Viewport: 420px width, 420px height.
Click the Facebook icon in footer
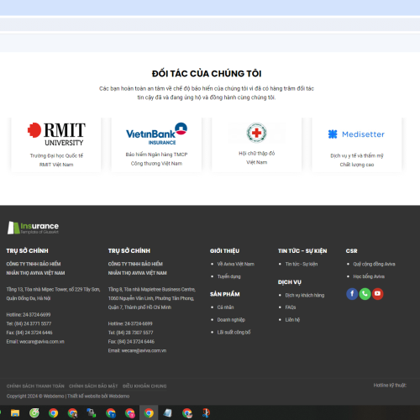[352, 294]
